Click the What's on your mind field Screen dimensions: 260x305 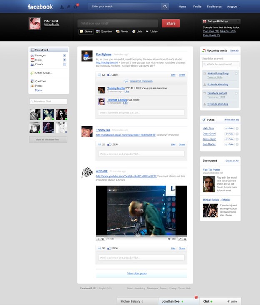click(117, 23)
